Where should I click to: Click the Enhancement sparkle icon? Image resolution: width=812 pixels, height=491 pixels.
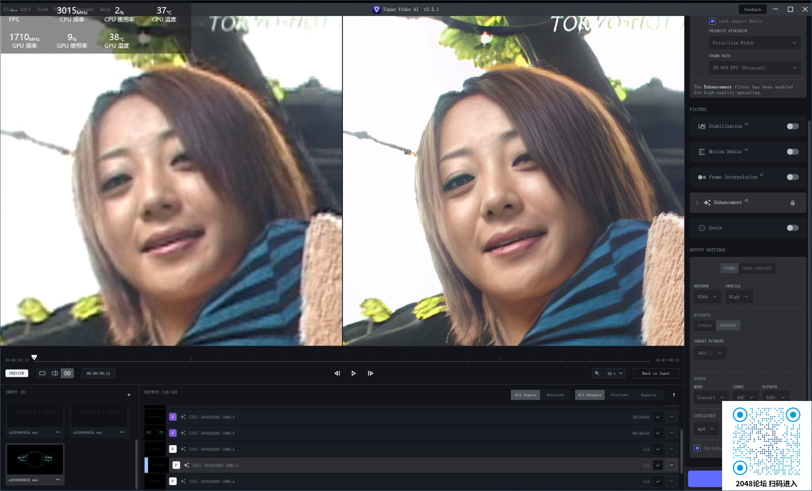coord(707,203)
